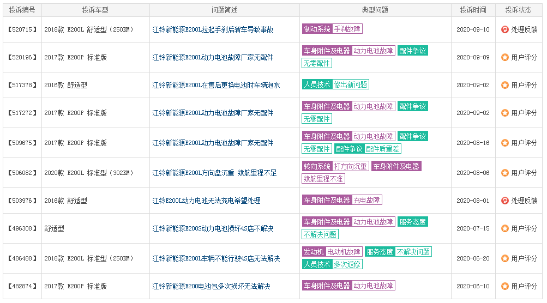
Task: Click the 投诉状态 column header
Action: (519, 10)
